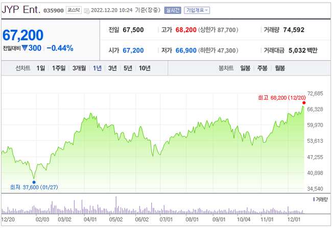Click the current price 67,200
The width and height of the screenshot is (332, 228).
23,35
